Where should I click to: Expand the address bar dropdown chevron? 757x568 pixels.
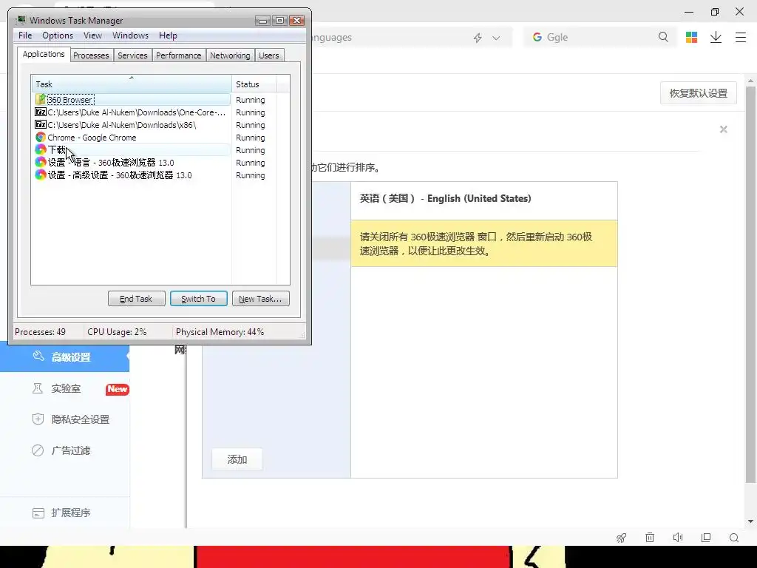coord(496,38)
